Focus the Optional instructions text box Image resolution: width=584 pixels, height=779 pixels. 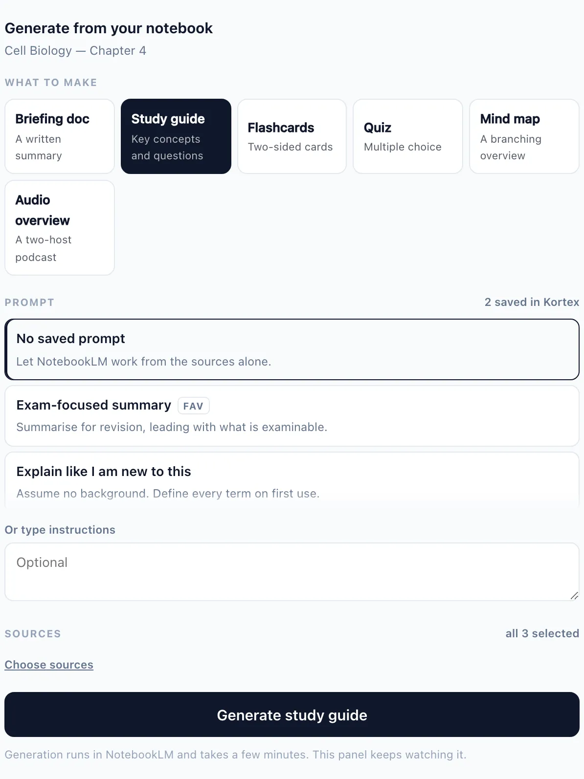click(292, 572)
